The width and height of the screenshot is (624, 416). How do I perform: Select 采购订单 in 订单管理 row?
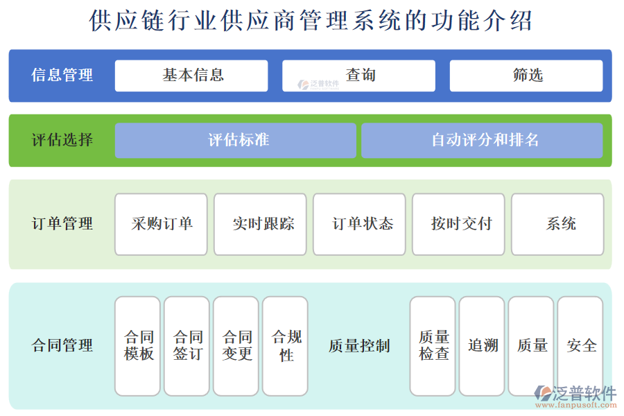[x=160, y=224]
